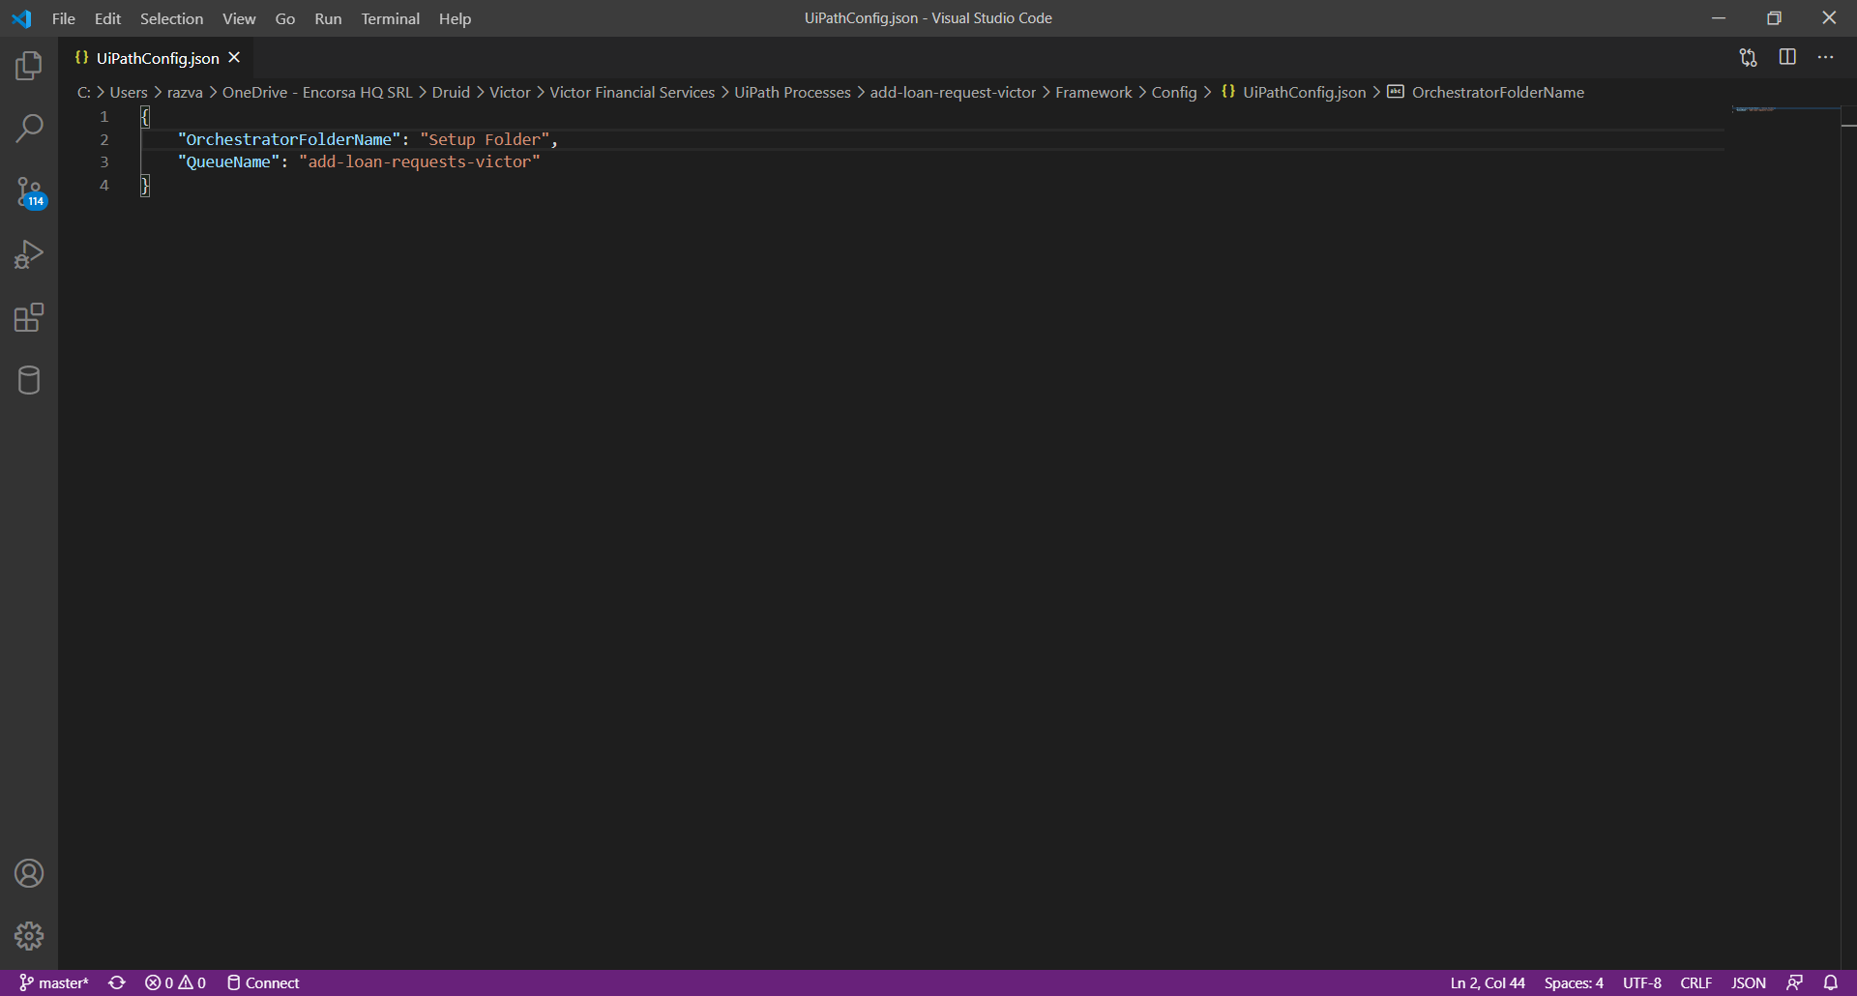1857x996 pixels.
Task: Change indentation via Spaces: 4
Action: [1574, 982]
